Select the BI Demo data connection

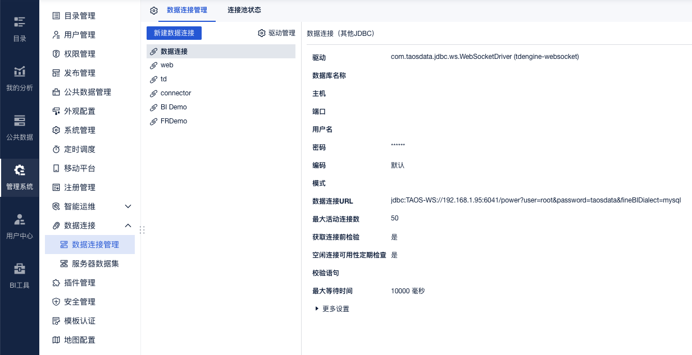pyautogui.click(x=174, y=107)
